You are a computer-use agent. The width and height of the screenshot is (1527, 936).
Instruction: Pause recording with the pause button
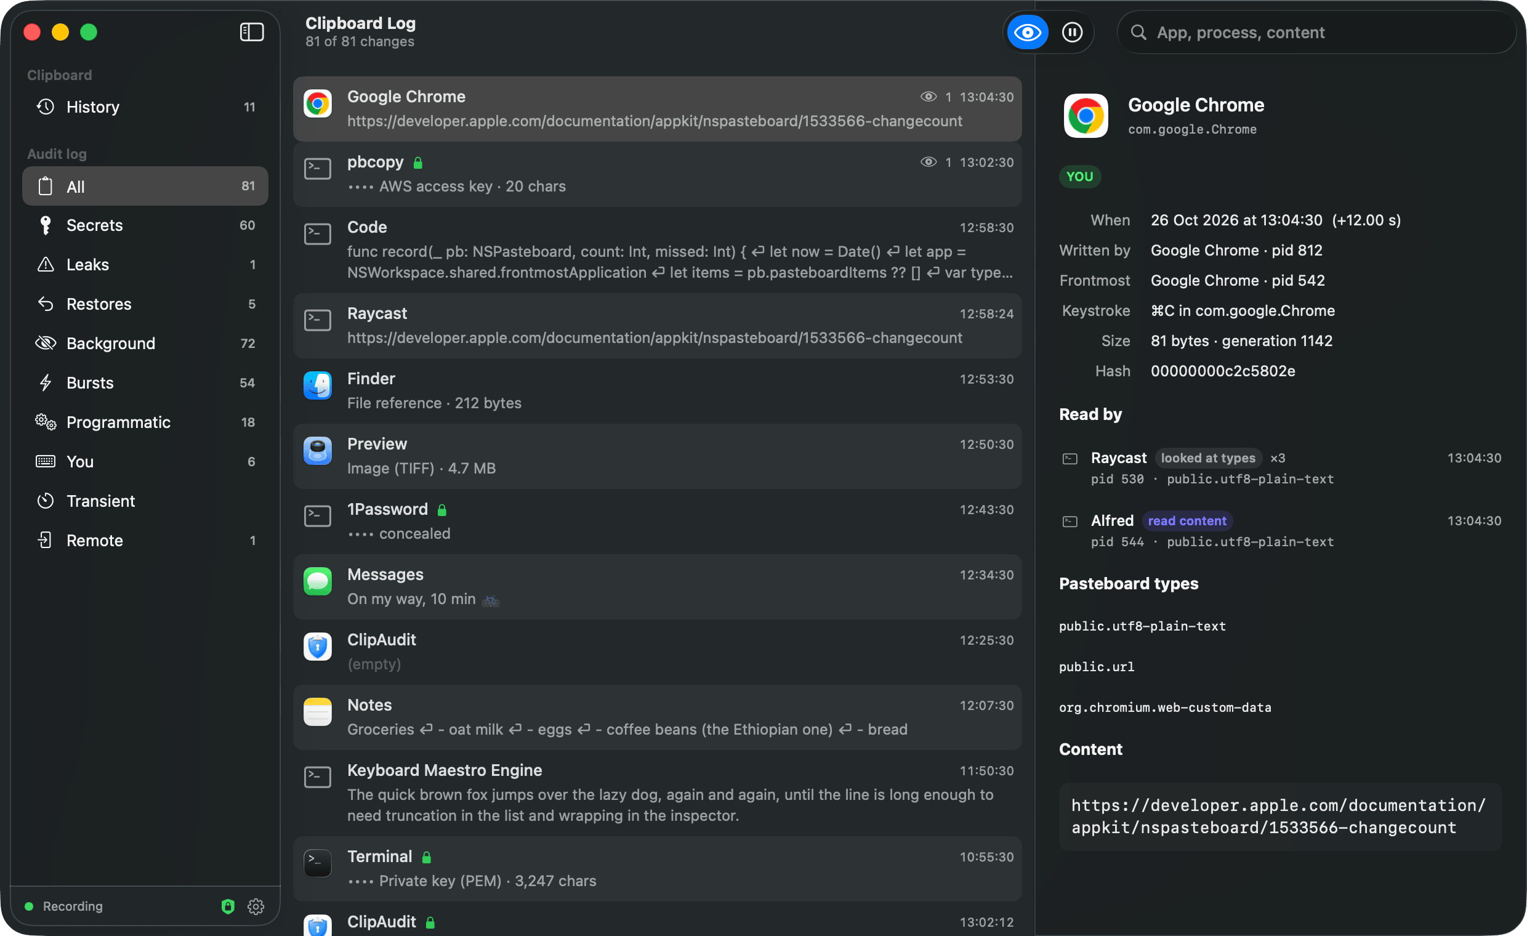(1072, 32)
